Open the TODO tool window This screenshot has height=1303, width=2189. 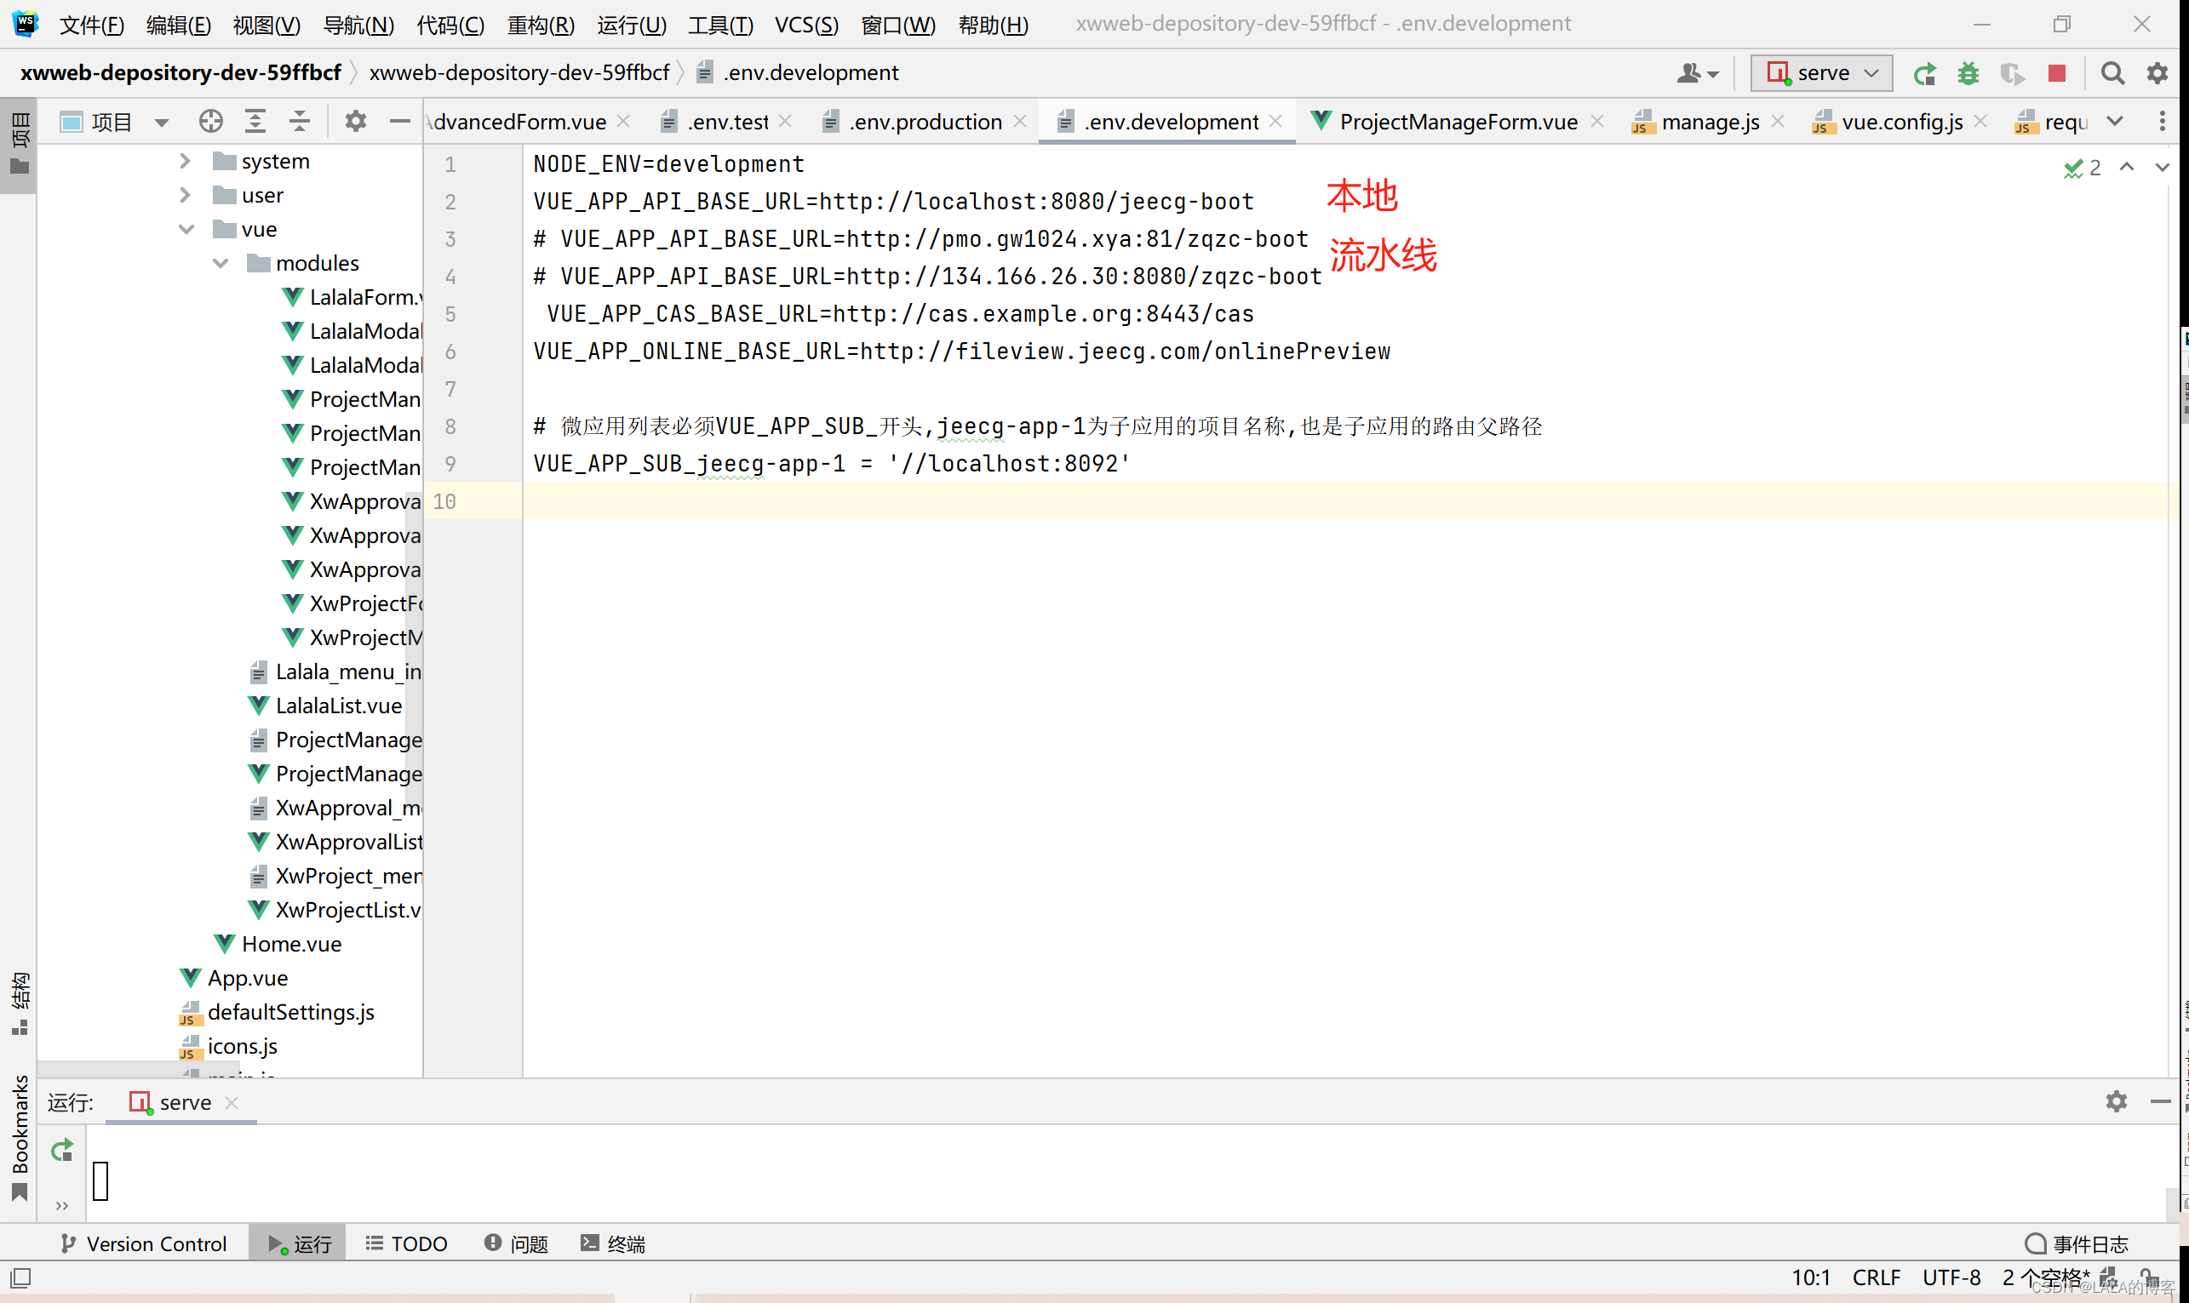click(406, 1244)
